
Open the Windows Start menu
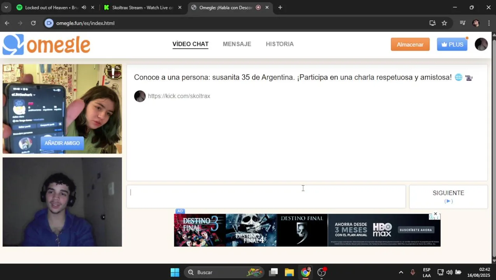pos(175,272)
